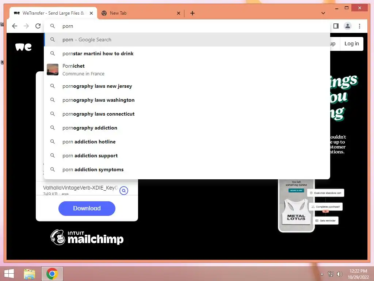Screen dimensions: 374x281
Task: Select 'laws new jersey' suggestion
Action: [x=187, y=86]
